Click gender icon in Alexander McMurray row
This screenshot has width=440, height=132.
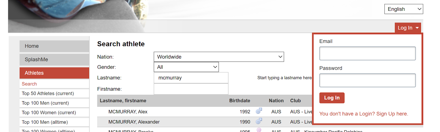click(x=259, y=121)
